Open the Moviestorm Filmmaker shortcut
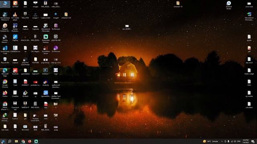Image resolution: width=257 pixels, height=144 pixels. [45, 28]
